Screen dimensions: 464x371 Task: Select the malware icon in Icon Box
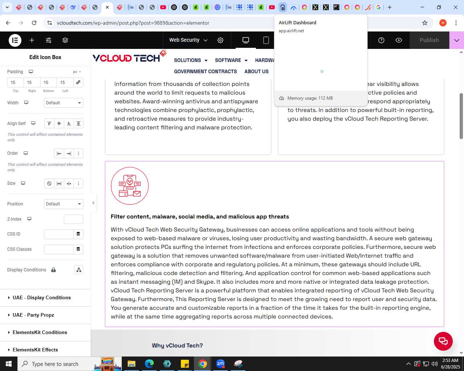[130, 186]
